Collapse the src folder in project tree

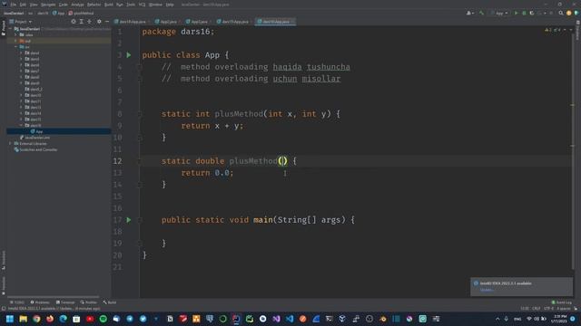[16, 47]
